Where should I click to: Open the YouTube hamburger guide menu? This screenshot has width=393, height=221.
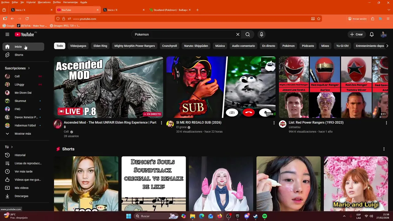click(x=7, y=34)
